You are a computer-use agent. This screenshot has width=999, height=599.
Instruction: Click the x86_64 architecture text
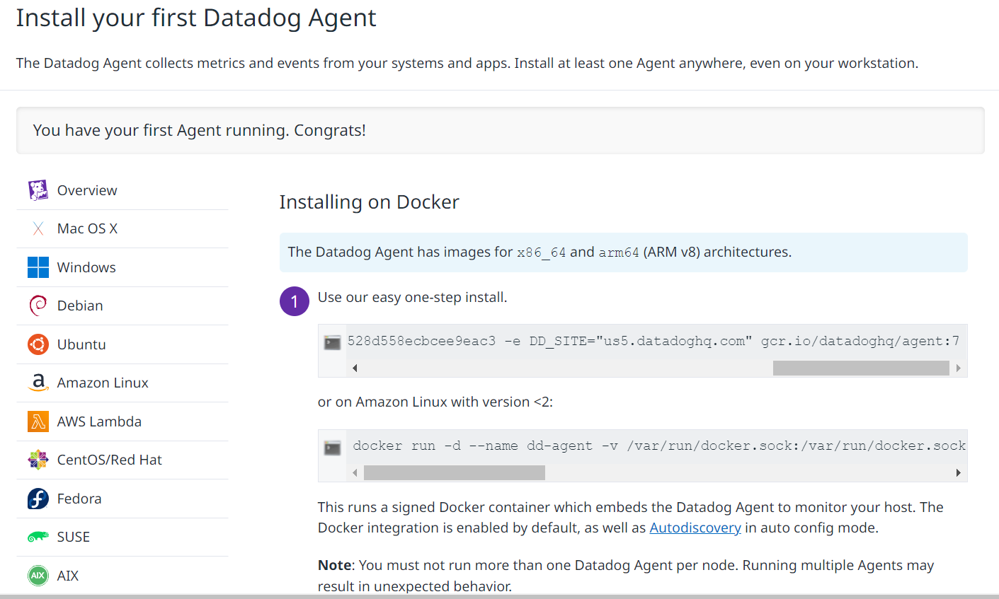[x=542, y=252]
